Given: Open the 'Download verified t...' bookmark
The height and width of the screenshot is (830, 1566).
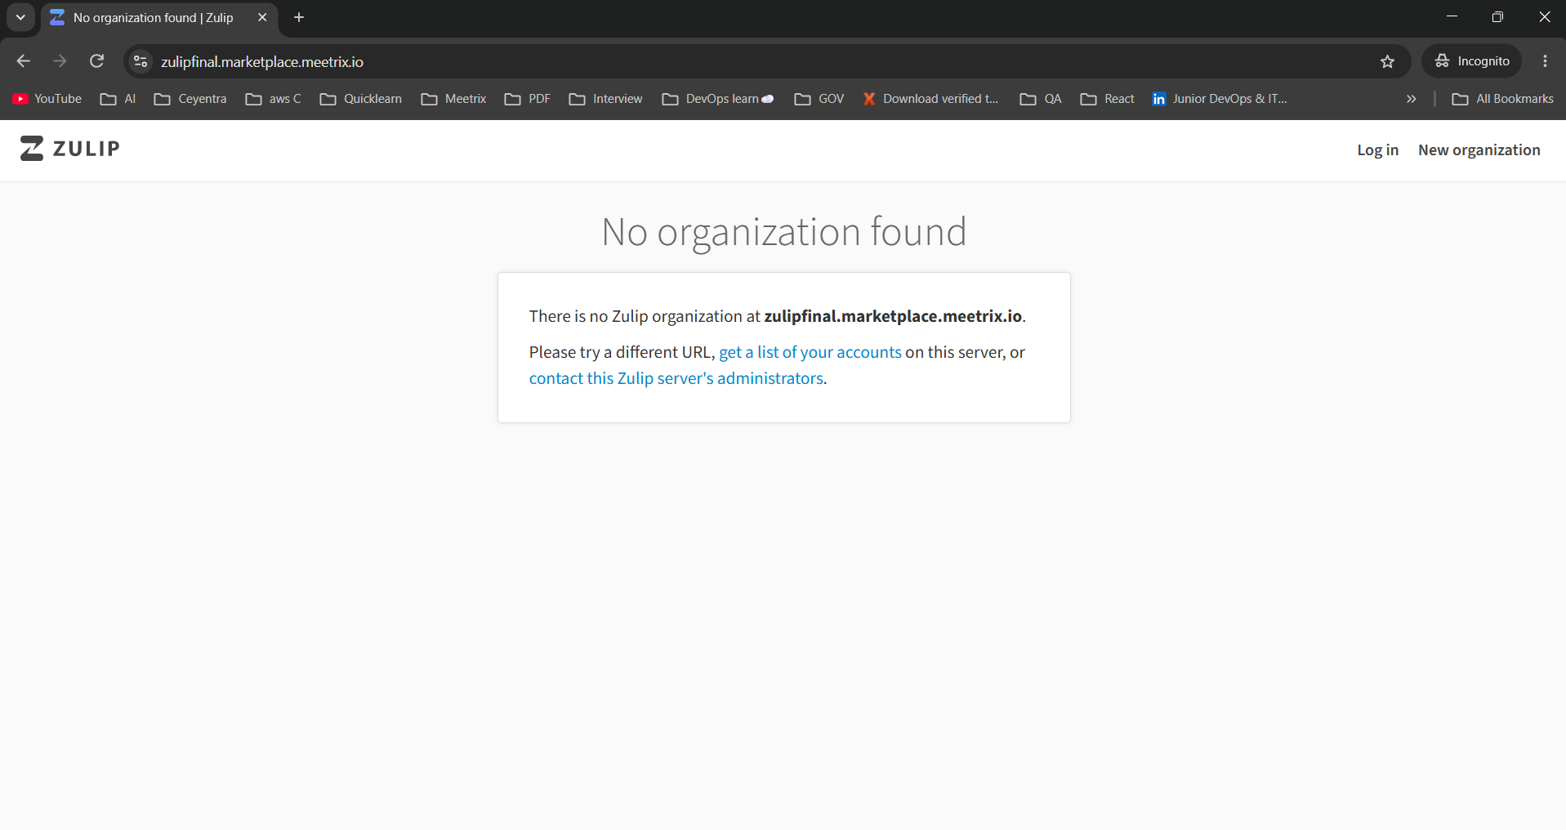Looking at the screenshot, I should 930,99.
